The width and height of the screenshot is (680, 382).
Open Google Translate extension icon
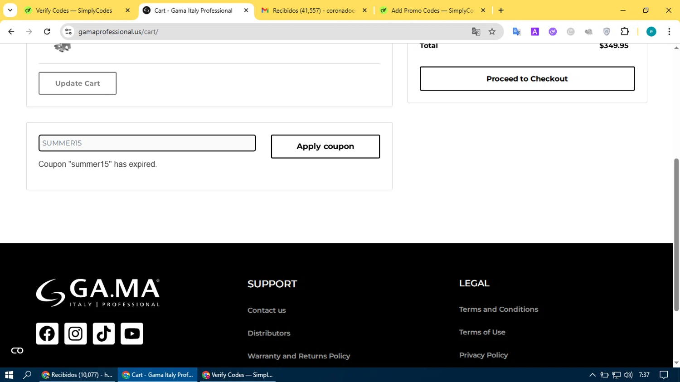[517, 32]
